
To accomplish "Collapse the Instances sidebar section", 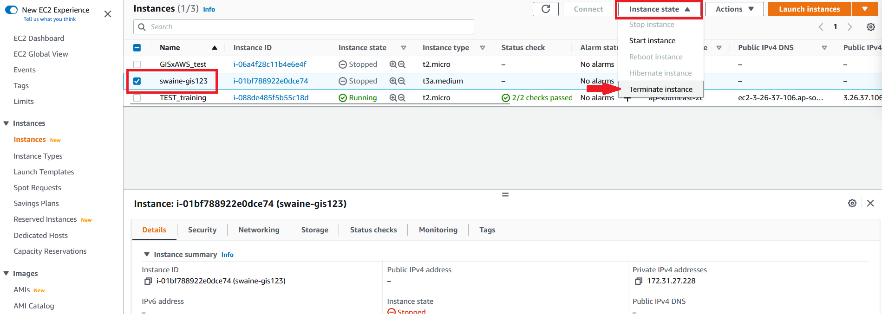I will (6, 123).
